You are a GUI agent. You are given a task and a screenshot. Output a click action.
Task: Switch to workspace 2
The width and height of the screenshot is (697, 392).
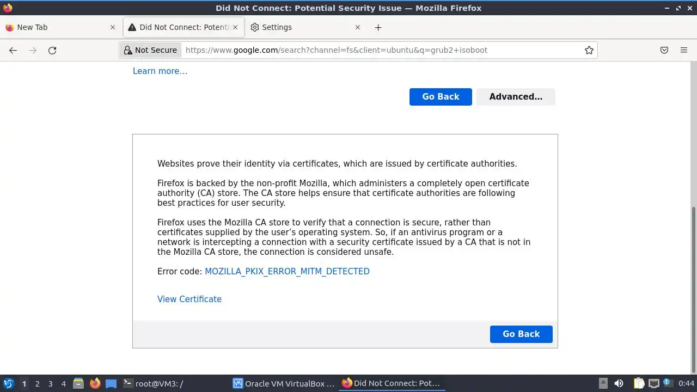pos(37,383)
